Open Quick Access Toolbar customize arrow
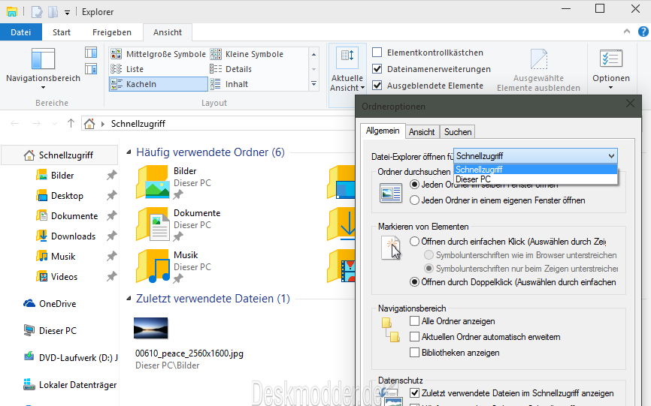The width and height of the screenshot is (651, 406). [67, 13]
